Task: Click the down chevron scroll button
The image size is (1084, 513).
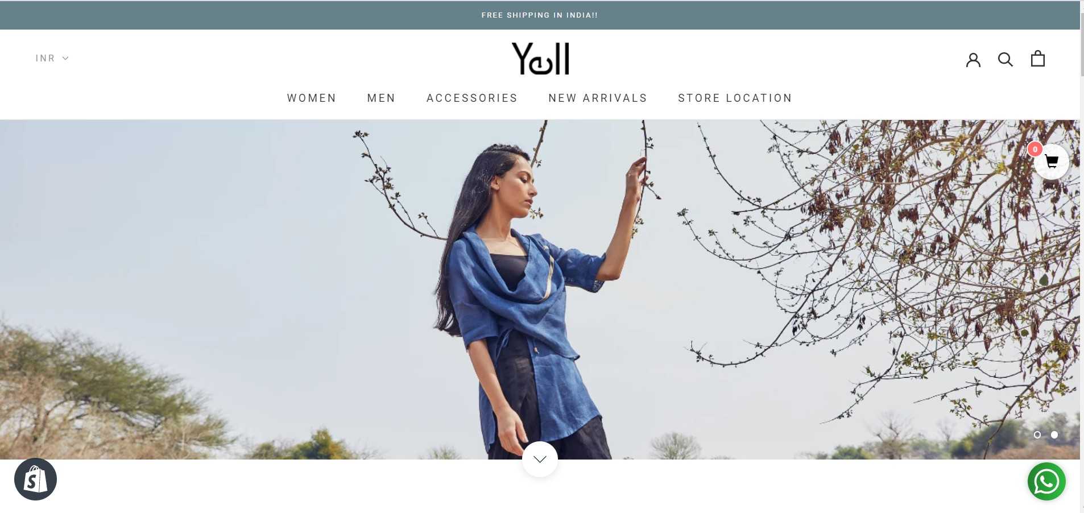Action: 540,459
